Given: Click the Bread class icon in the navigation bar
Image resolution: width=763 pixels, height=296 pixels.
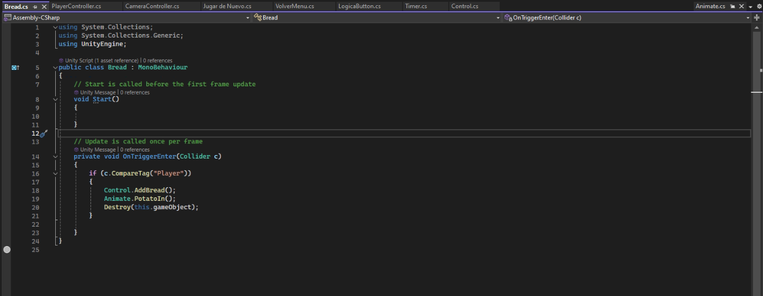Looking at the screenshot, I should point(258,18).
